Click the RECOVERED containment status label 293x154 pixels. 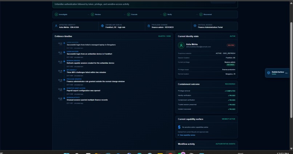230,84
